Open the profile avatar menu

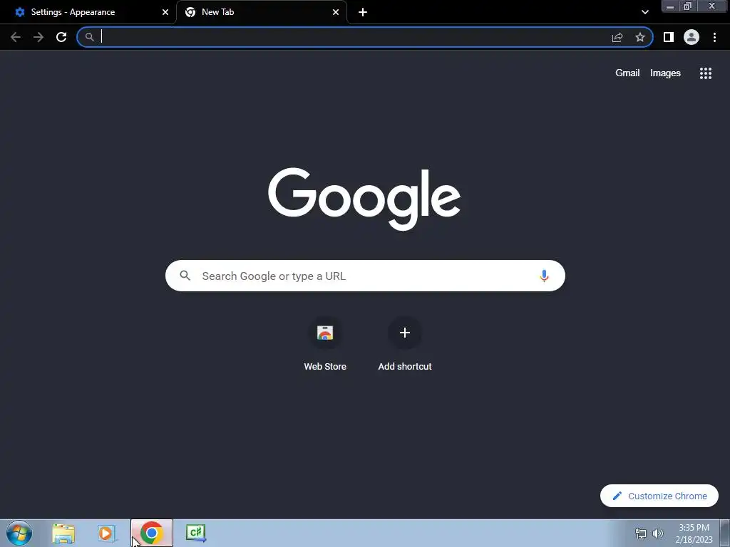click(692, 37)
